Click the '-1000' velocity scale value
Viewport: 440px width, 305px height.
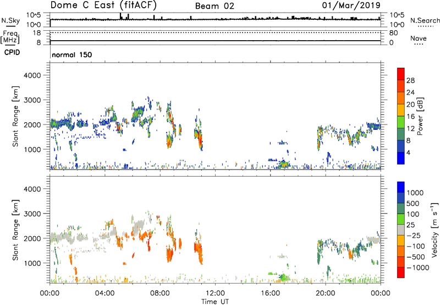[418, 268]
